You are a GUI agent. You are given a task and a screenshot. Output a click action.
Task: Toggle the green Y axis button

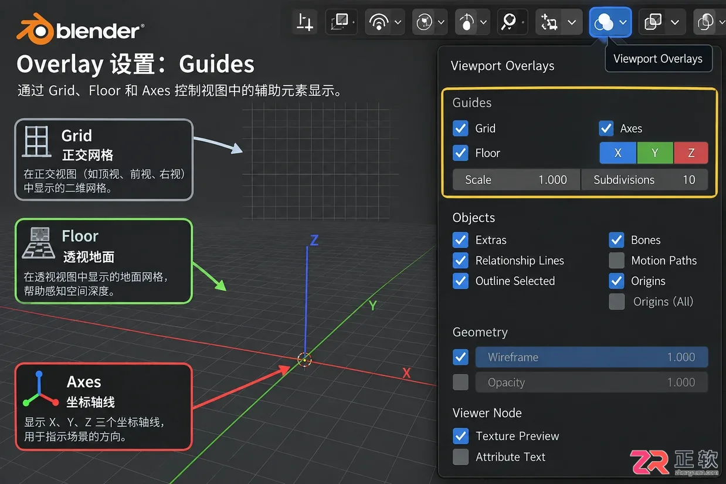[x=655, y=153]
